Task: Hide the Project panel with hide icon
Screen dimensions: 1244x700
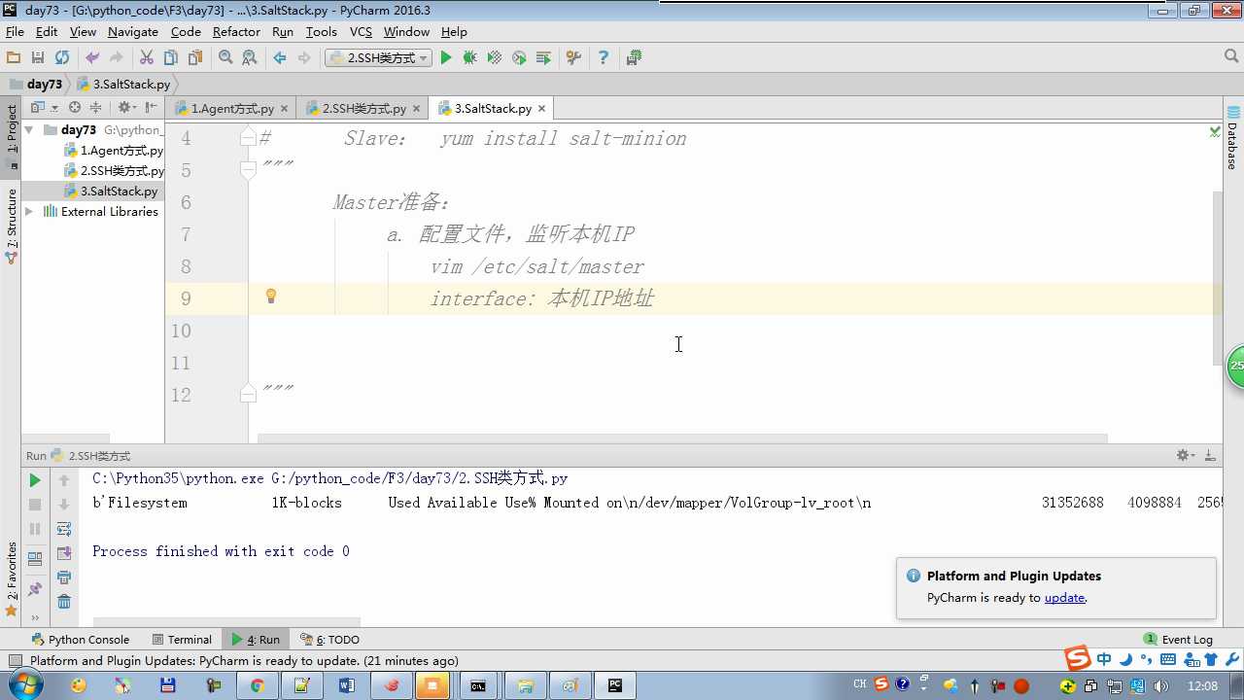Action: (x=152, y=108)
